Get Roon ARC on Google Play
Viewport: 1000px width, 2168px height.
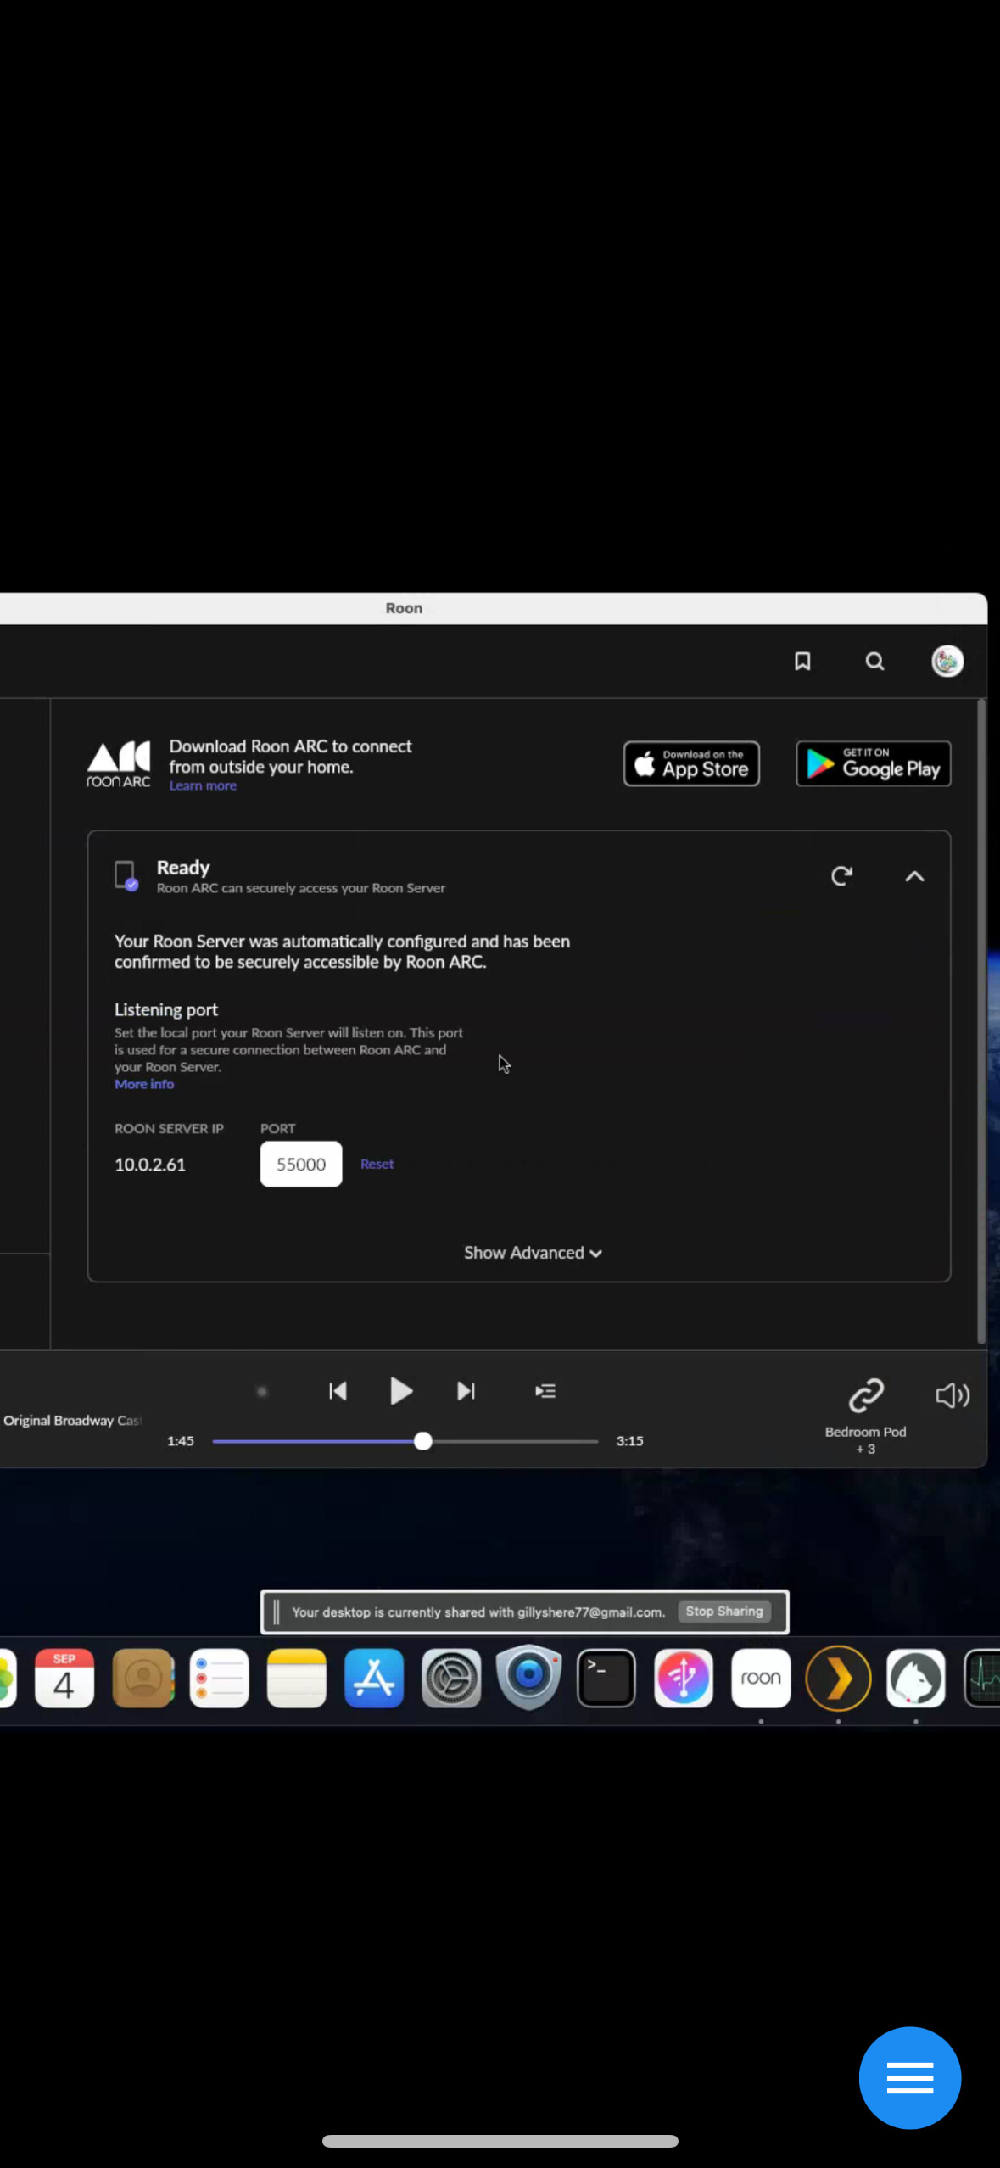coord(874,764)
